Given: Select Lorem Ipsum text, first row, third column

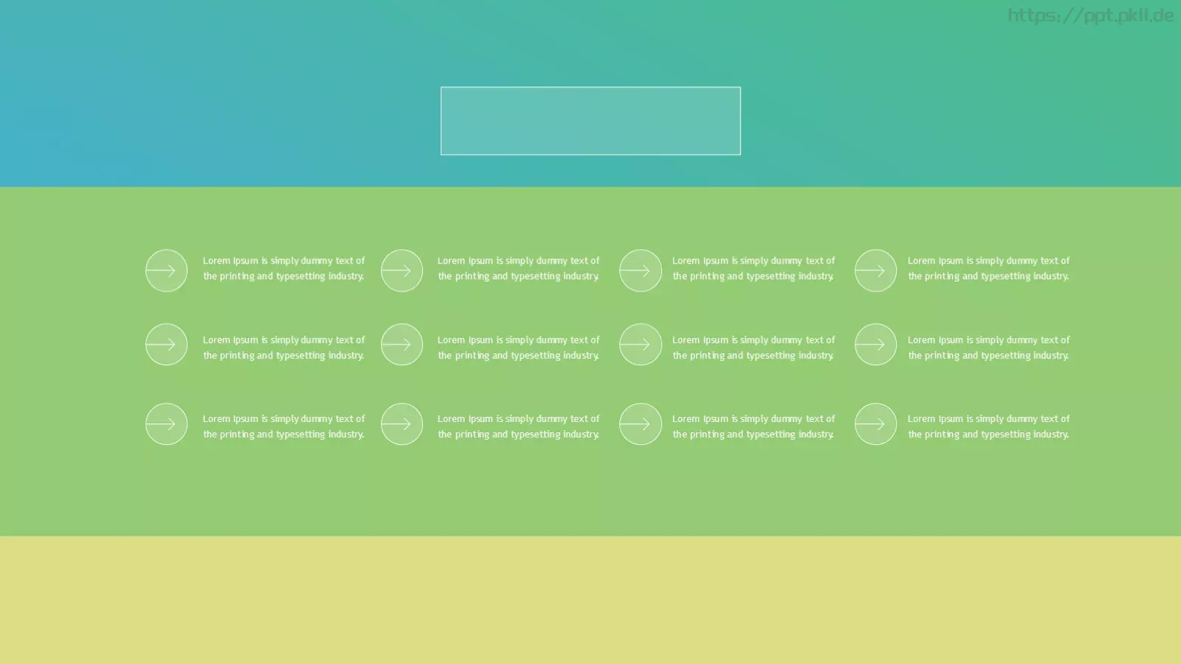Looking at the screenshot, I should coord(754,269).
